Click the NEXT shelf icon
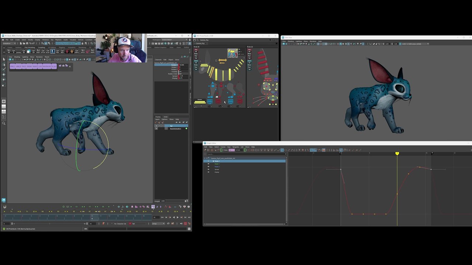 coord(62,51)
